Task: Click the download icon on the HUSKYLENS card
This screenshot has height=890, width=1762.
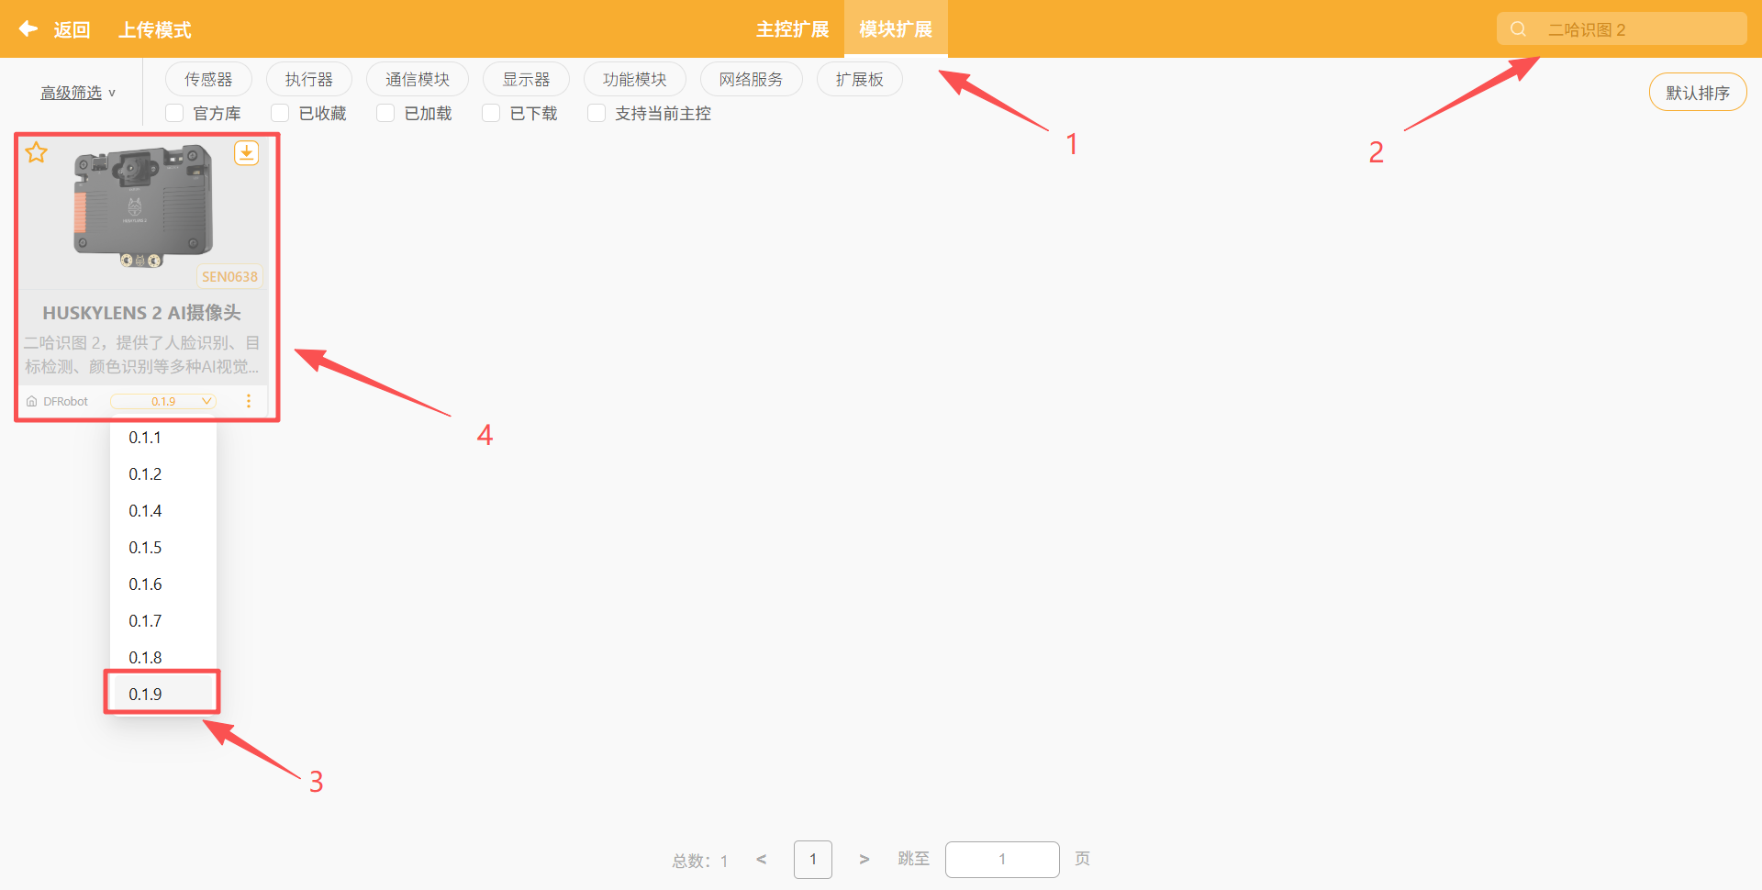Action: point(246,152)
